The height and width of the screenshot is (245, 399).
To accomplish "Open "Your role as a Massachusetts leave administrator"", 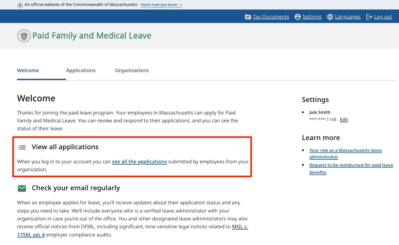I will [x=345, y=151].
